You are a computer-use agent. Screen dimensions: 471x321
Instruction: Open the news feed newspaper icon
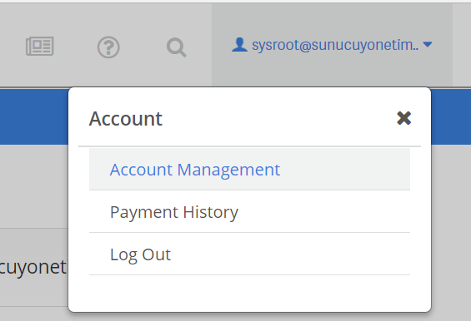point(40,47)
